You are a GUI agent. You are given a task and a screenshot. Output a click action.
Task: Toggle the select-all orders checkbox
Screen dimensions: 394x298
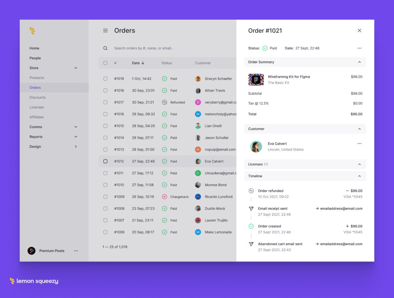(105, 63)
